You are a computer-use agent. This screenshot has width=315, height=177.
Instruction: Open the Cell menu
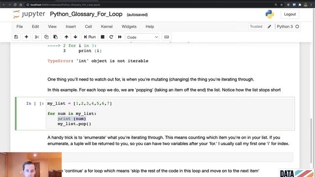coord(89,27)
